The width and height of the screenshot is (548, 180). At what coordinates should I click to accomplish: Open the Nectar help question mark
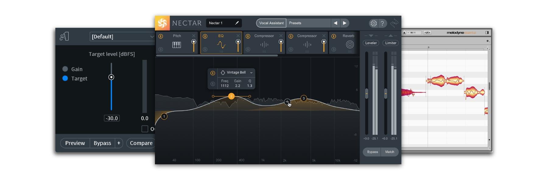pos(382,23)
